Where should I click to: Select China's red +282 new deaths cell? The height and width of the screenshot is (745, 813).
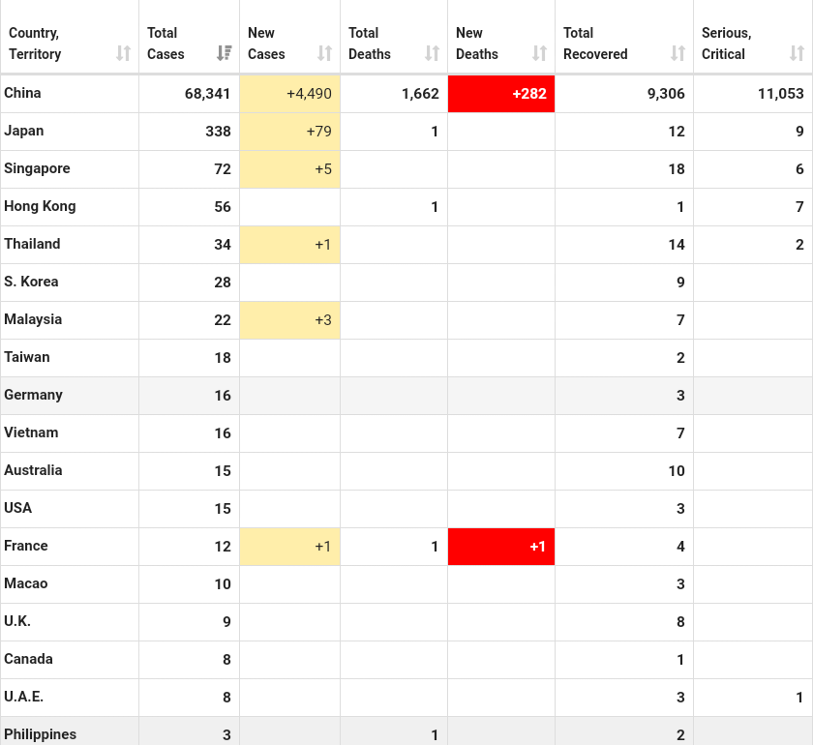501,94
